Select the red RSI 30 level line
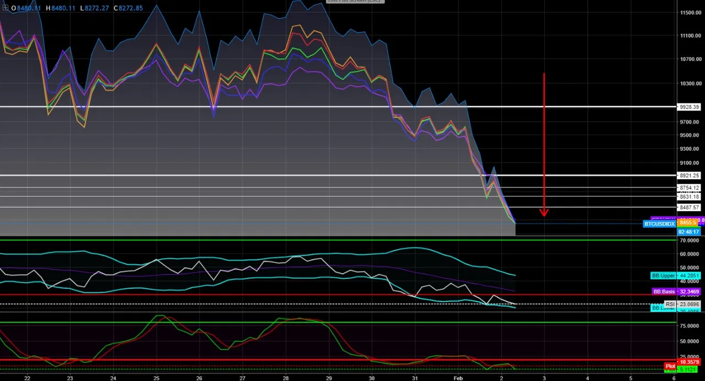 point(338,295)
